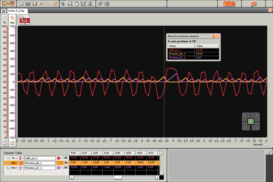Click the help question mark button
The height and width of the screenshot is (182, 273).
(269, 152)
